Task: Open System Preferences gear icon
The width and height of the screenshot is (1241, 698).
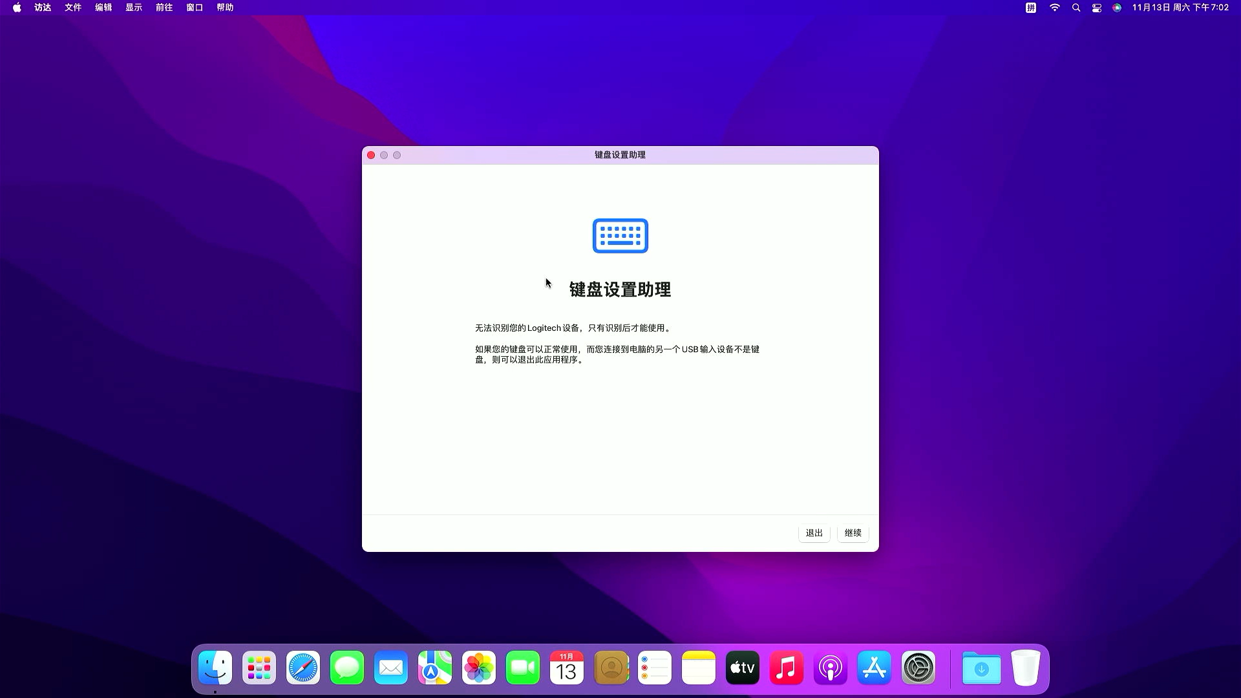Action: click(x=918, y=668)
